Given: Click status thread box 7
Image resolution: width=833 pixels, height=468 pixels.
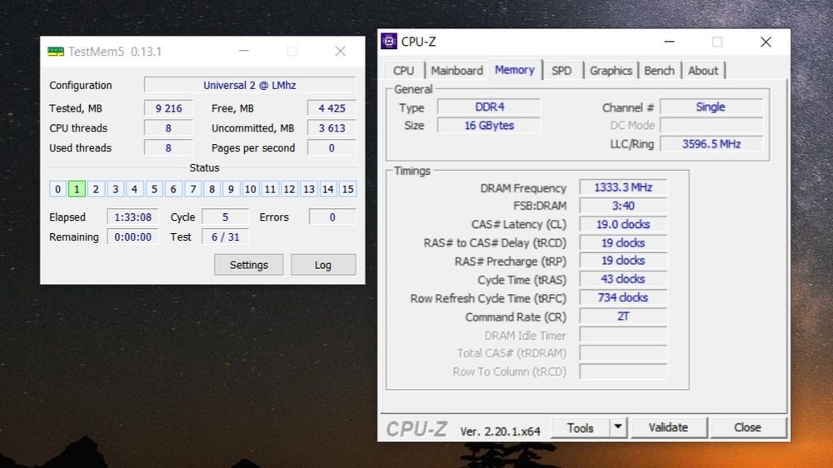Looking at the screenshot, I should coord(193,189).
